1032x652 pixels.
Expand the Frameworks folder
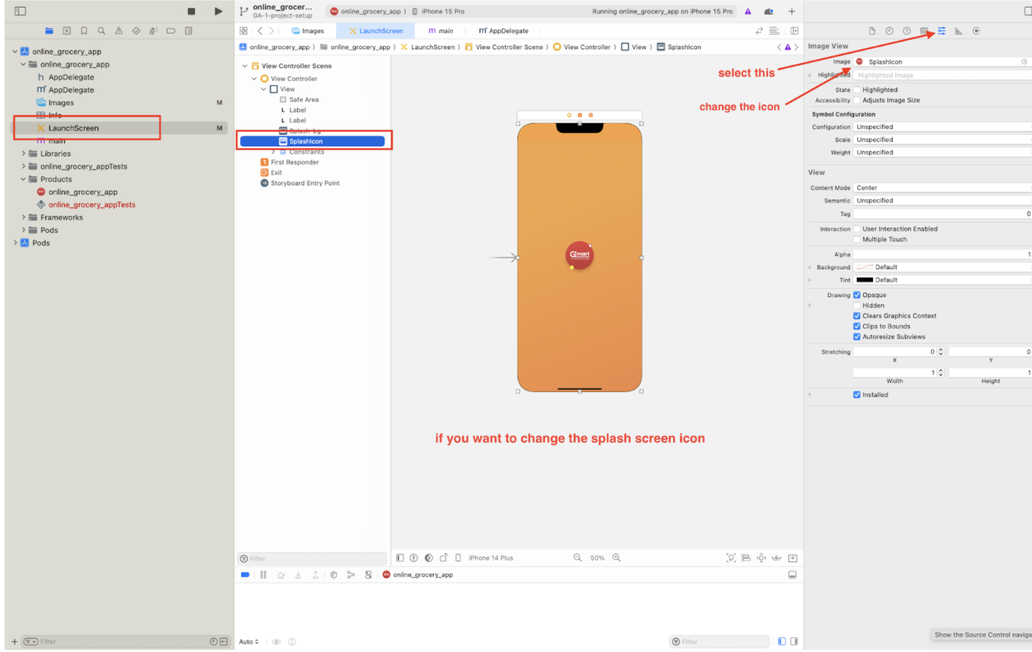coord(23,217)
